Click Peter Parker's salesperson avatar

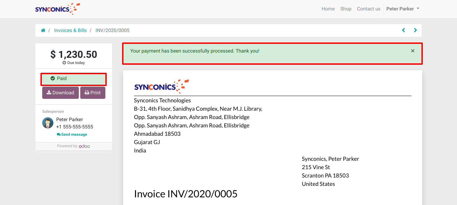48,123
